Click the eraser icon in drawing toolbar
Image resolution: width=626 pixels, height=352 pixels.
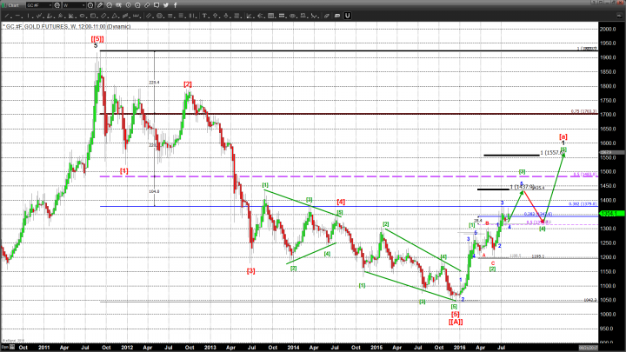coord(327,16)
